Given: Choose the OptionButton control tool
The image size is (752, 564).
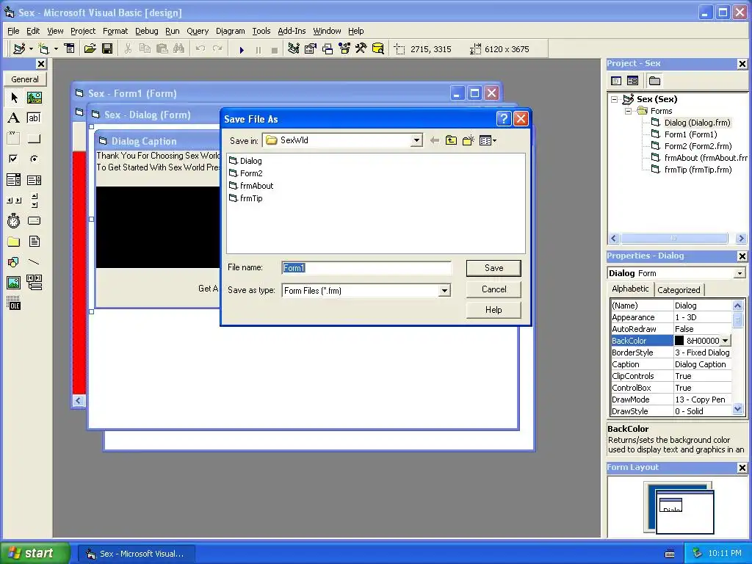Looking at the screenshot, I should point(34,159).
